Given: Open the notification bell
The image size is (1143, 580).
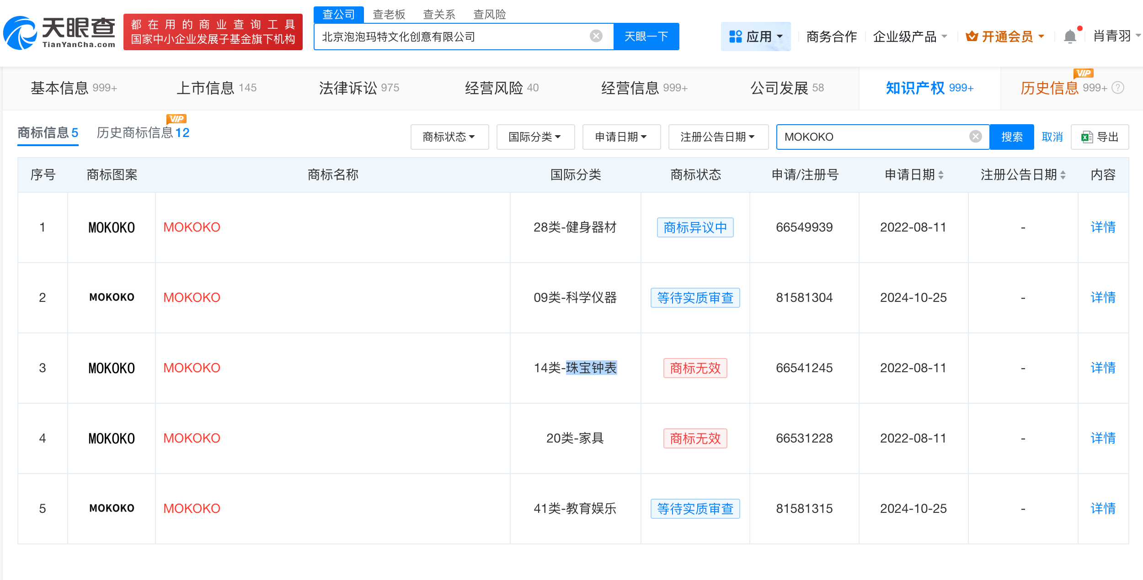Looking at the screenshot, I should [1070, 36].
